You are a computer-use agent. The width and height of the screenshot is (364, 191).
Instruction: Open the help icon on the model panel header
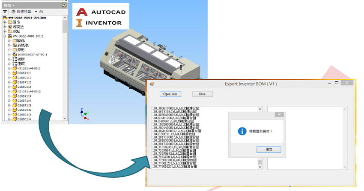[64, 5]
